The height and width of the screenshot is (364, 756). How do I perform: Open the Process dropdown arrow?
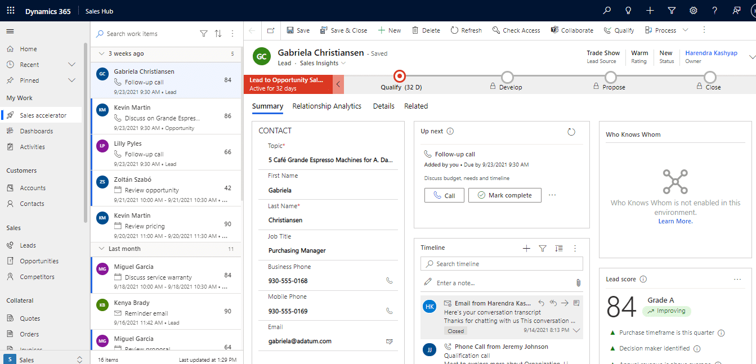[x=685, y=30]
